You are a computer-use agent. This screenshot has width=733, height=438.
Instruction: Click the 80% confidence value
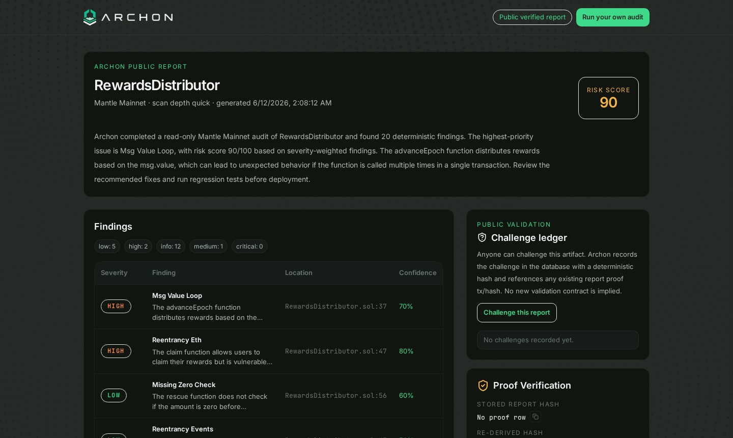click(x=406, y=351)
